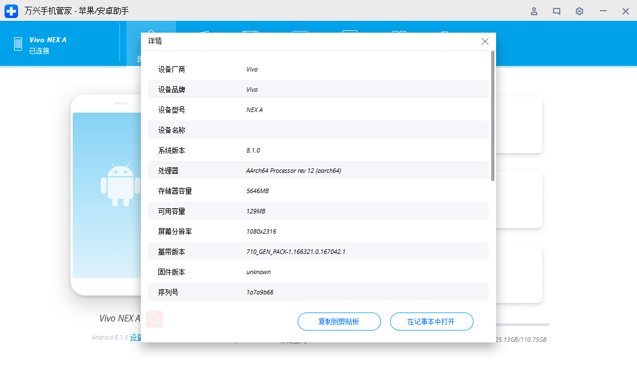Screen dimensions: 637x375
Task: Click the 可用容量 label
Action: 171,212
